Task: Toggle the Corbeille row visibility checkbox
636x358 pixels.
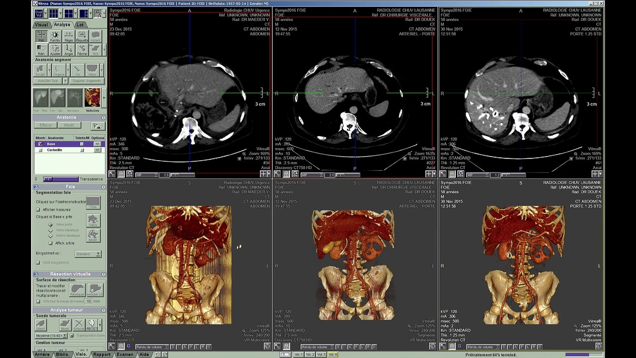Action: click(x=40, y=150)
